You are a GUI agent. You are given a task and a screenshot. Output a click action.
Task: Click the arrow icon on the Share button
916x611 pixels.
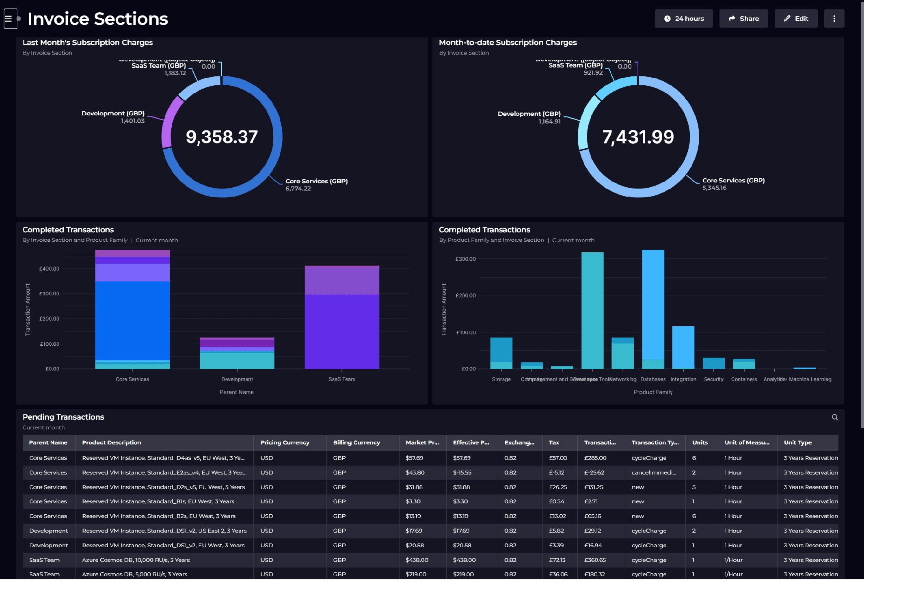(x=732, y=18)
